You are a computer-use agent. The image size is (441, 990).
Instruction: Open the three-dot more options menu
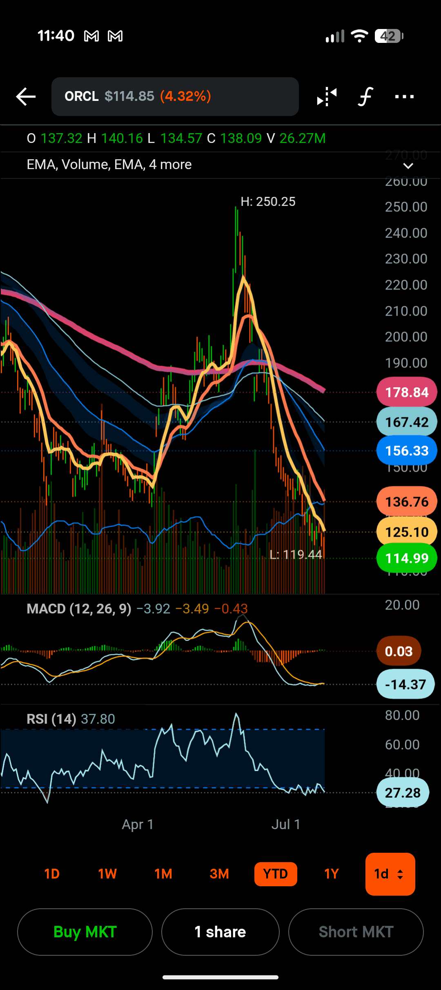(404, 97)
